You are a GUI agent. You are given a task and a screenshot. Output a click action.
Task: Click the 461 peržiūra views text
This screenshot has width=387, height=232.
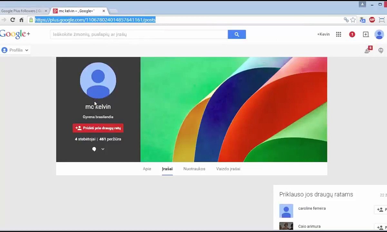(x=110, y=139)
